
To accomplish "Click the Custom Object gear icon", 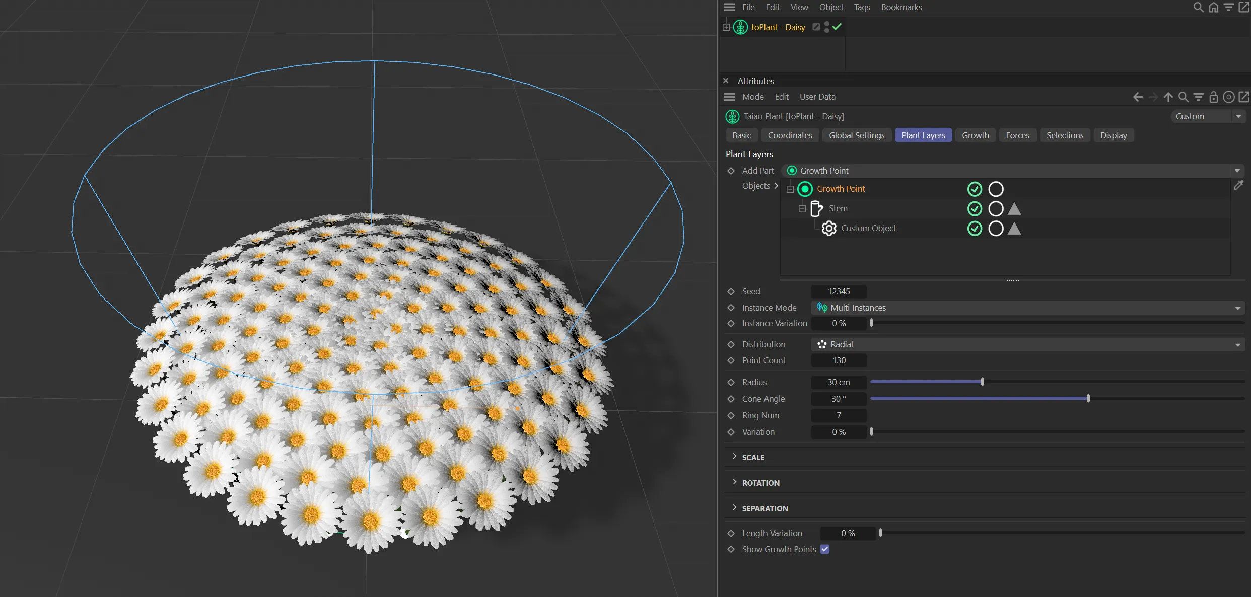I will 829,228.
